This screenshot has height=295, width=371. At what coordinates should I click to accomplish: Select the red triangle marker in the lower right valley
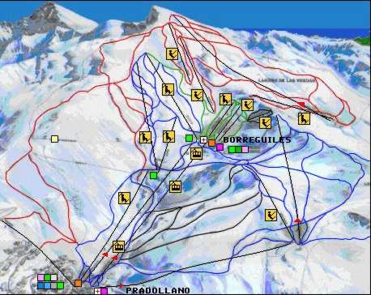[297, 220]
